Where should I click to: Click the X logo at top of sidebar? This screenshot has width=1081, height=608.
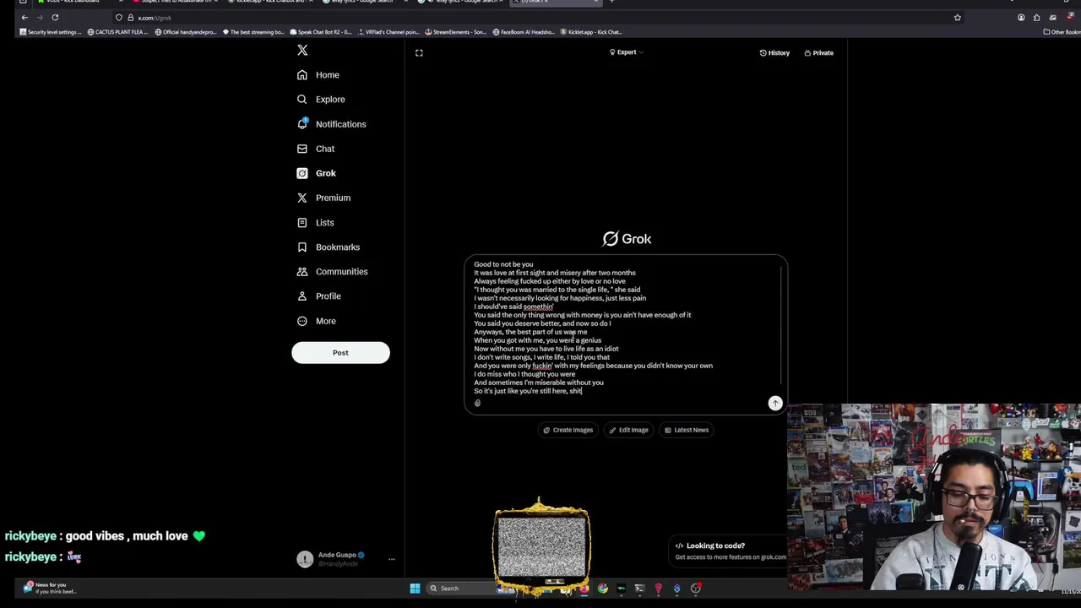302,51
